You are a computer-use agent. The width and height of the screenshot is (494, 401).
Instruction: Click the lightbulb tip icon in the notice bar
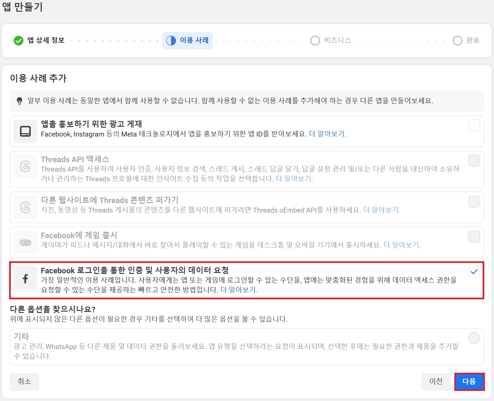[20, 101]
